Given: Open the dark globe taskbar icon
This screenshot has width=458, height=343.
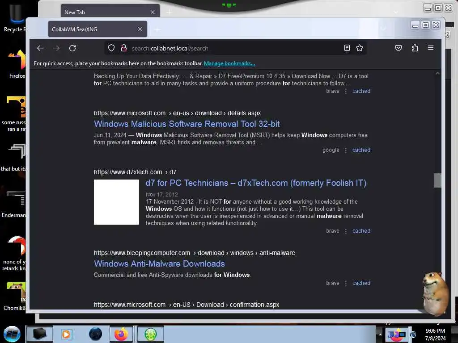Looking at the screenshot, I should (x=96, y=334).
